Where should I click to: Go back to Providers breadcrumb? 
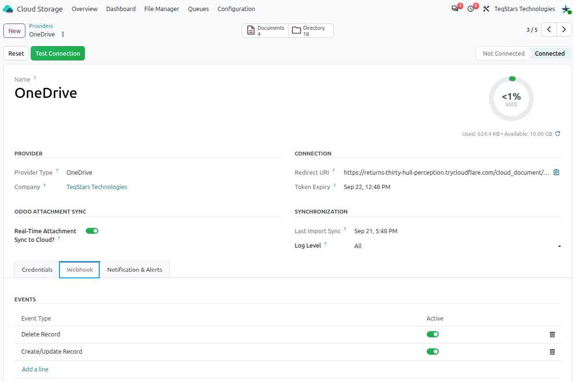41,26
